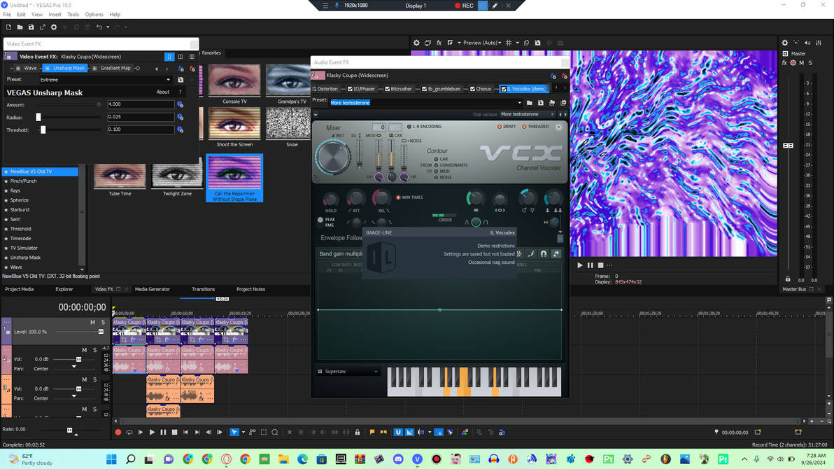The image size is (834, 469).
Task: Click animate keyframe icon beside Amount value
Action: (181, 105)
